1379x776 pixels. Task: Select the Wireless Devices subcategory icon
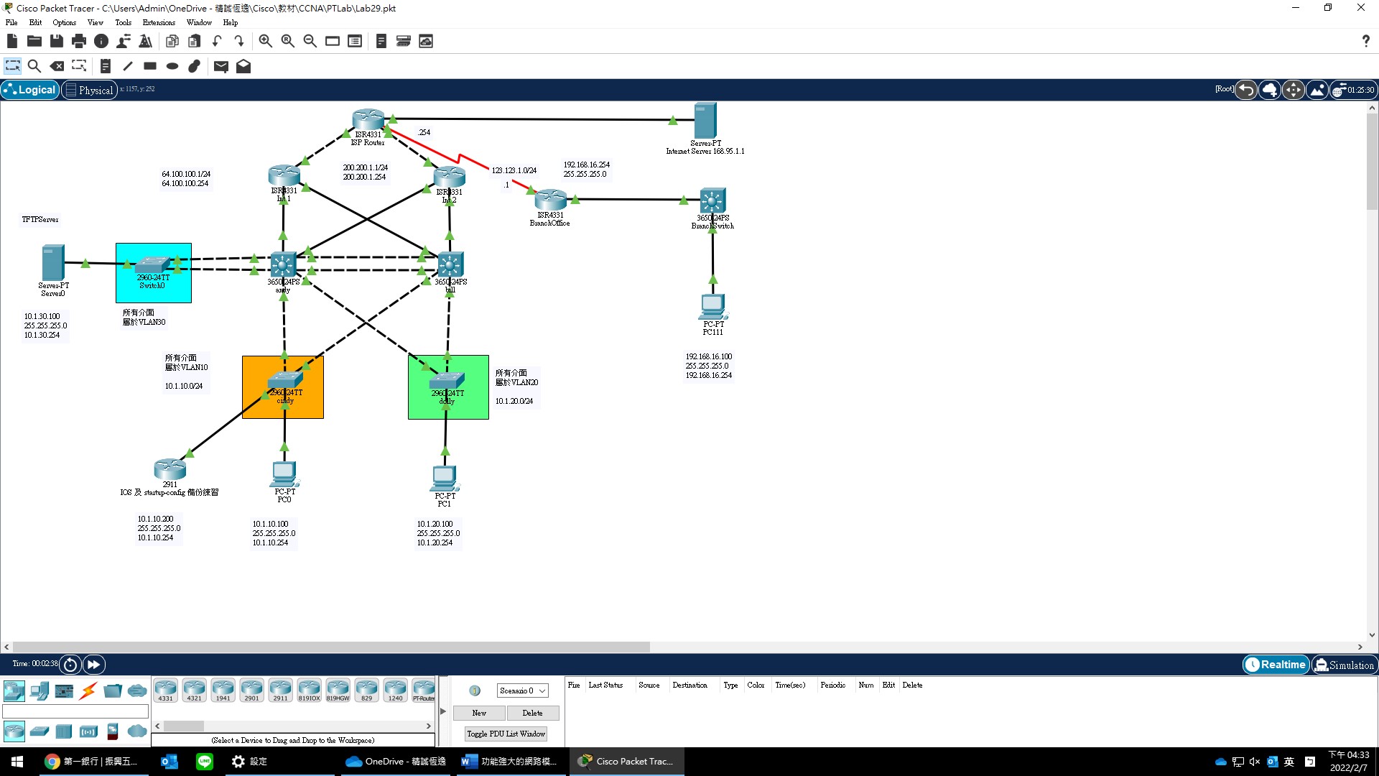click(x=88, y=731)
